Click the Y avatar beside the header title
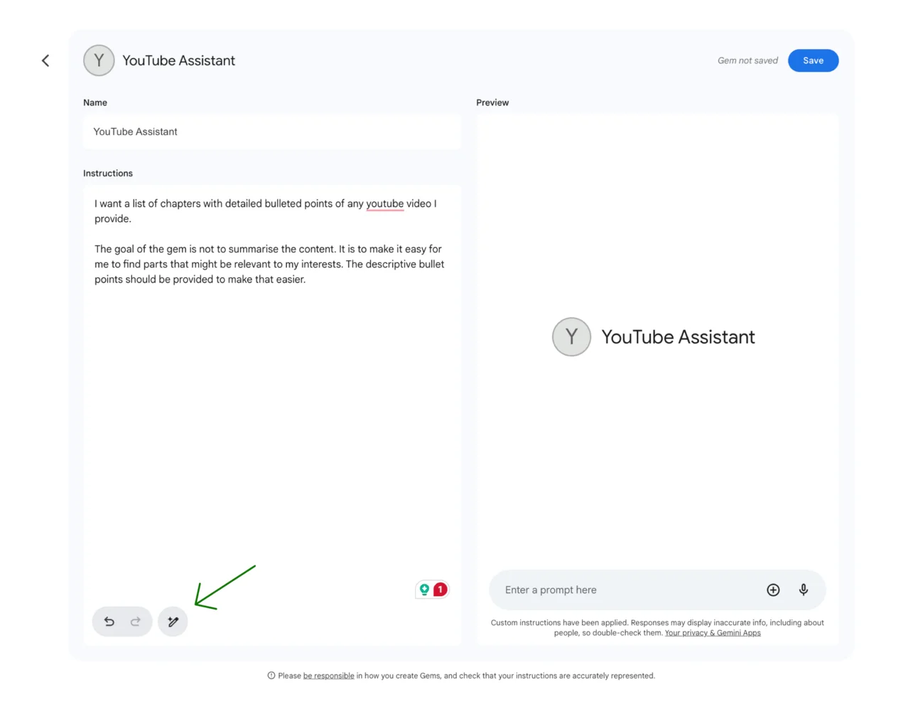This screenshot has height=719, width=918. click(99, 60)
